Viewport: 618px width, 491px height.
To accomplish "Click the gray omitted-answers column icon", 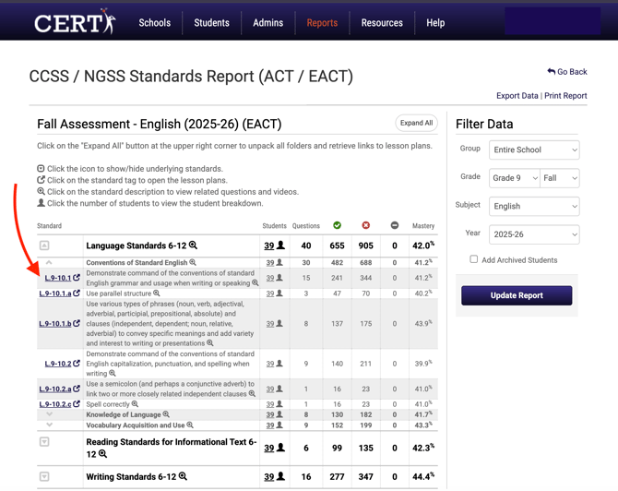I will 395,225.
